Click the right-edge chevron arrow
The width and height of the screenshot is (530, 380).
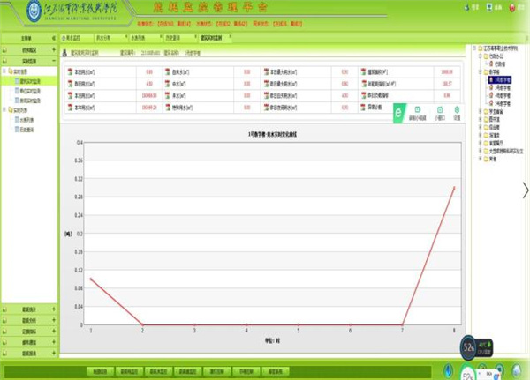coord(526,190)
